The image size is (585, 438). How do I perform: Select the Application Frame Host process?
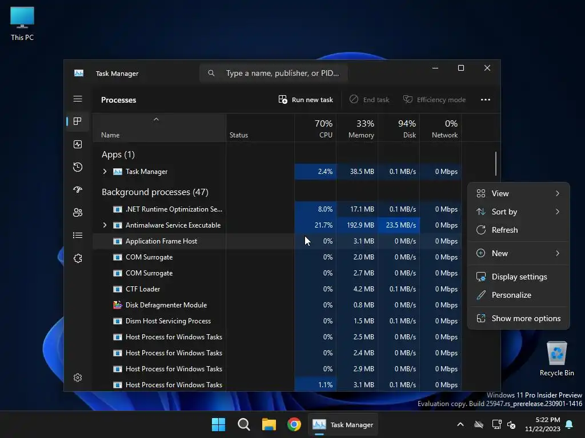(277, 241)
